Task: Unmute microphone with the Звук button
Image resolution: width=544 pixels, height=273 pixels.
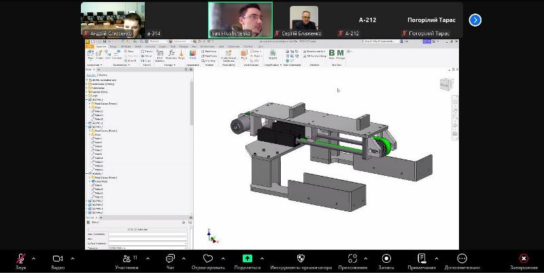Action: pyautogui.click(x=21, y=259)
